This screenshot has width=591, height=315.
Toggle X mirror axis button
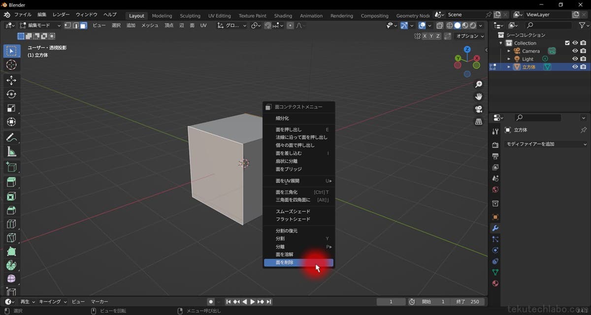pyautogui.click(x=425, y=36)
